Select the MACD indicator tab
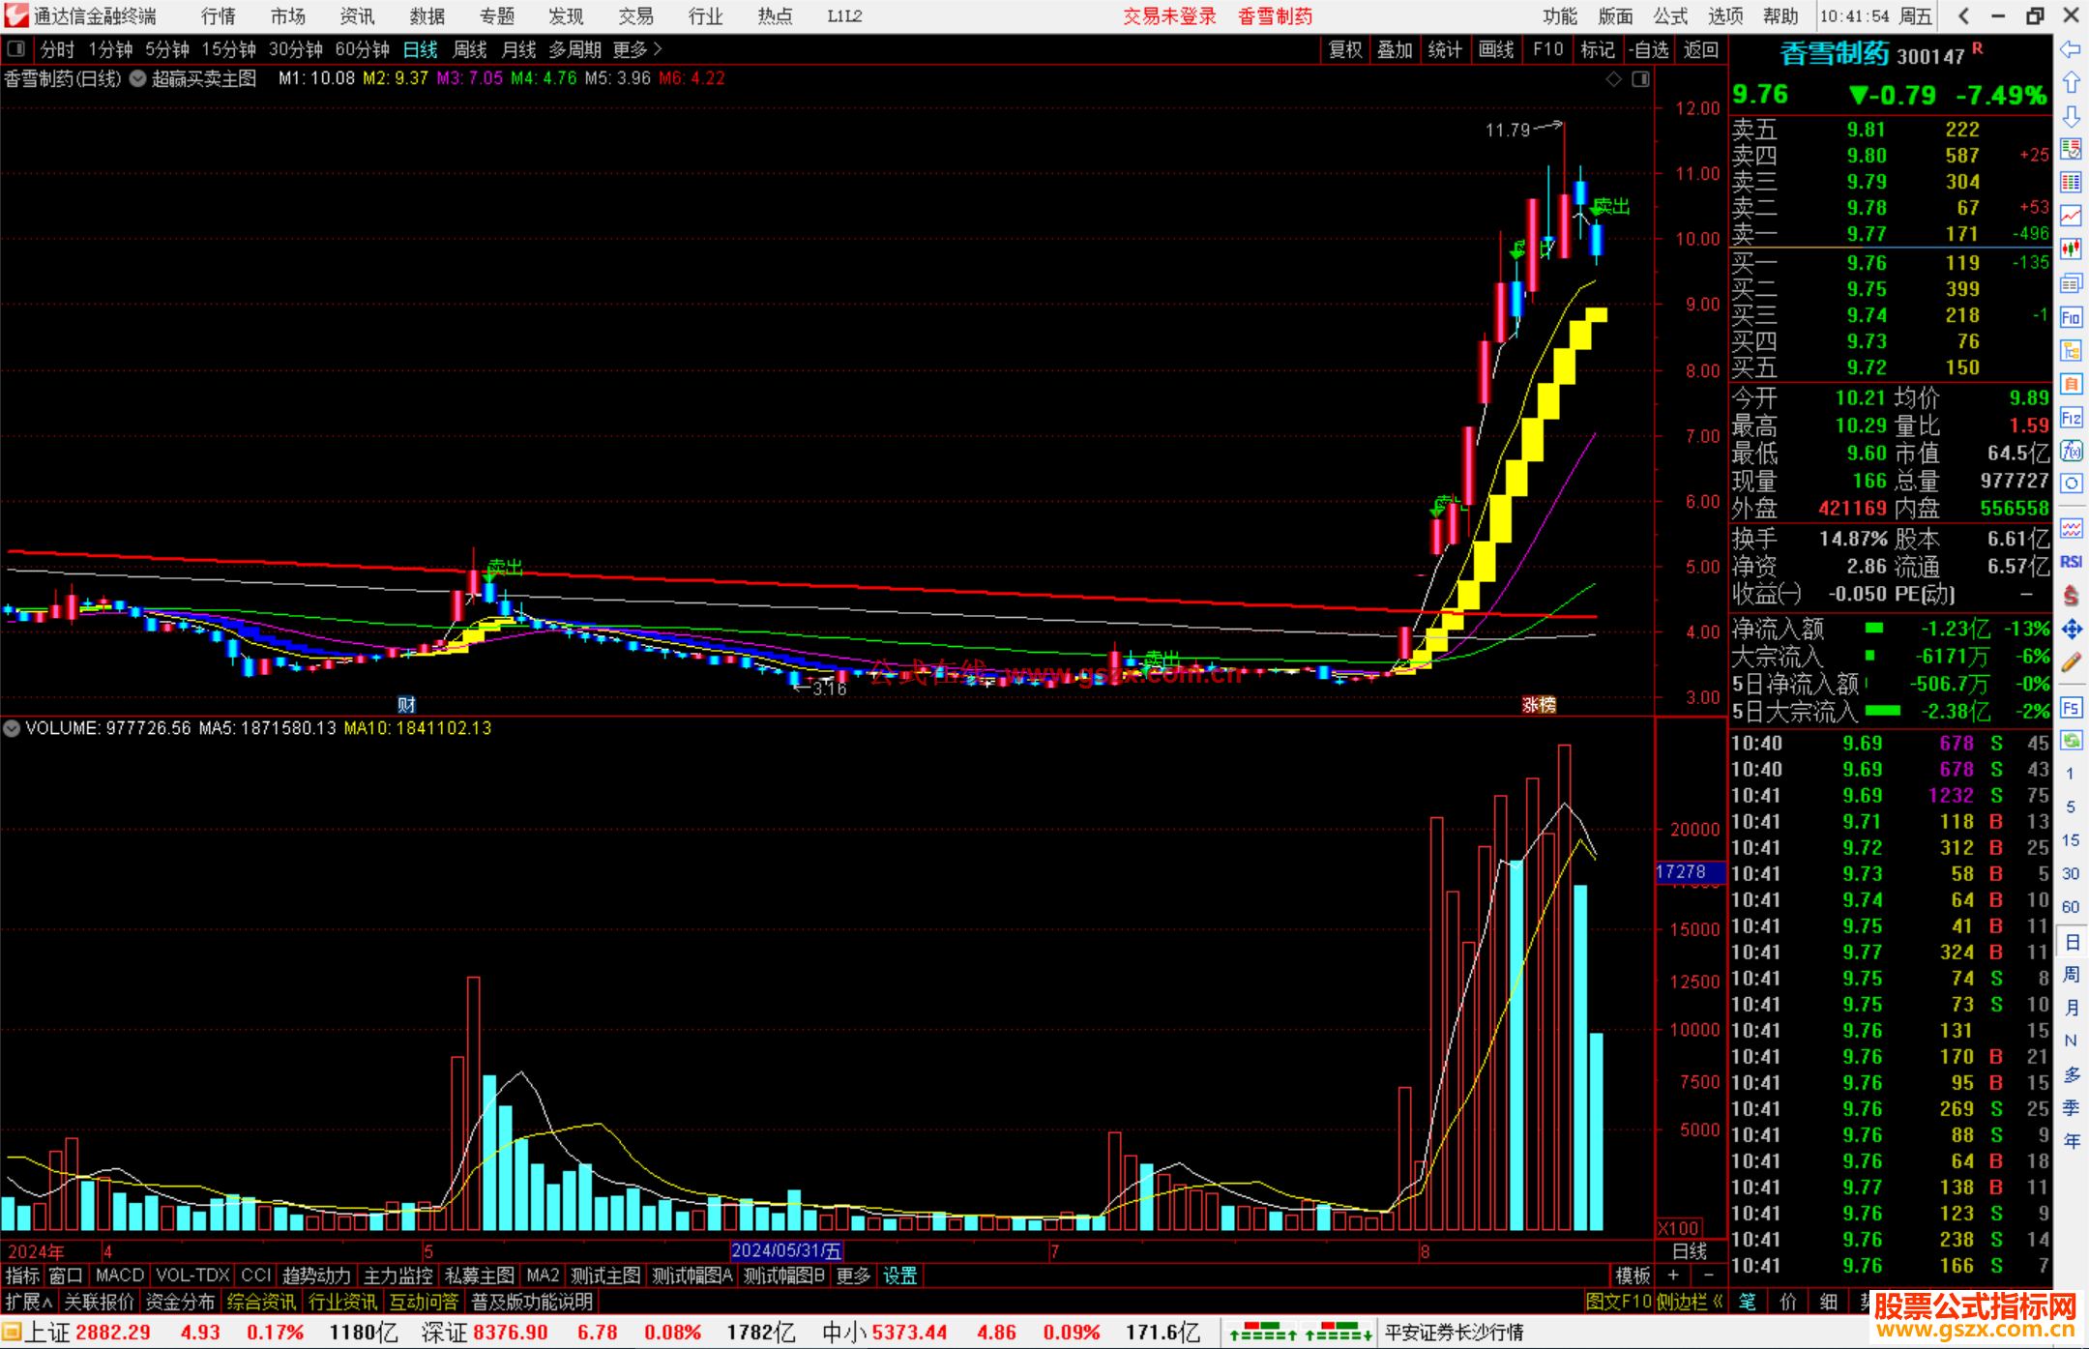The height and width of the screenshot is (1349, 2089). click(x=120, y=1276)
